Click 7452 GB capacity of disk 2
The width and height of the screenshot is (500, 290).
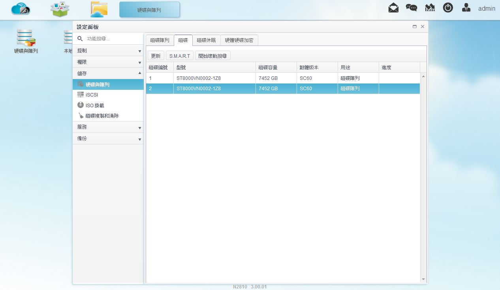click(x=268, y=89)
